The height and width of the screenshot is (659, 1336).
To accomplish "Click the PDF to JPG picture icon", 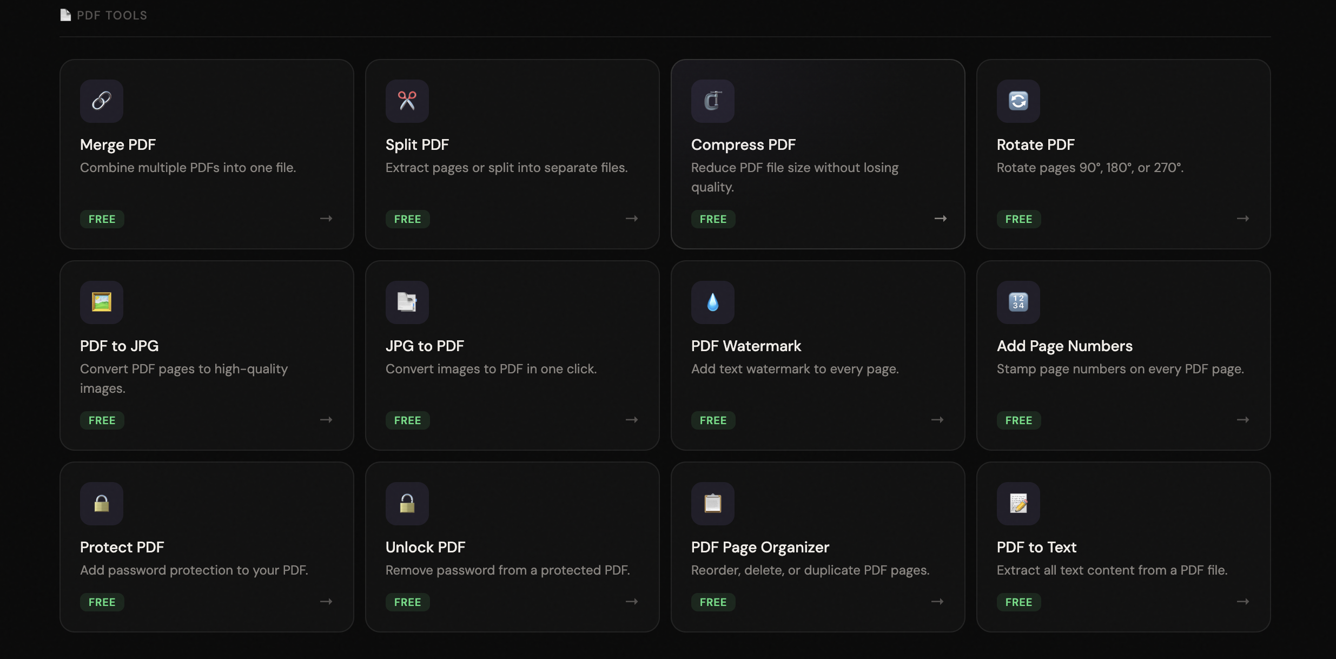I will coord(102,302).
